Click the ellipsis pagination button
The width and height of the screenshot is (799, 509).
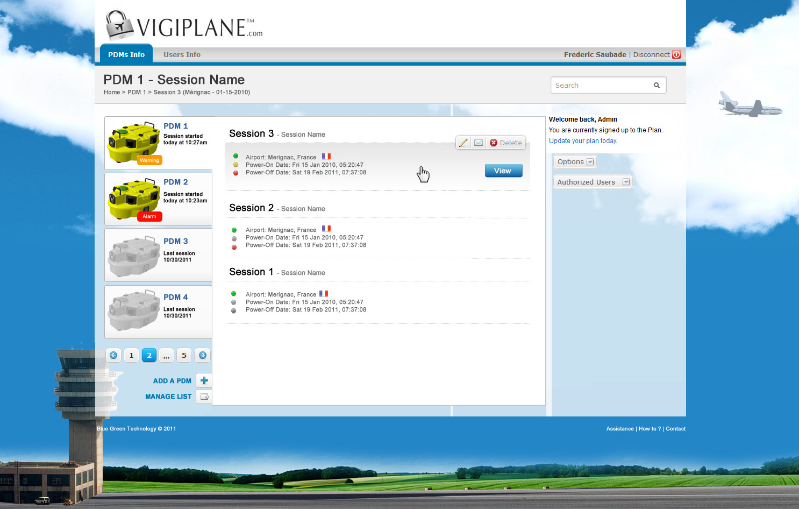166,355
